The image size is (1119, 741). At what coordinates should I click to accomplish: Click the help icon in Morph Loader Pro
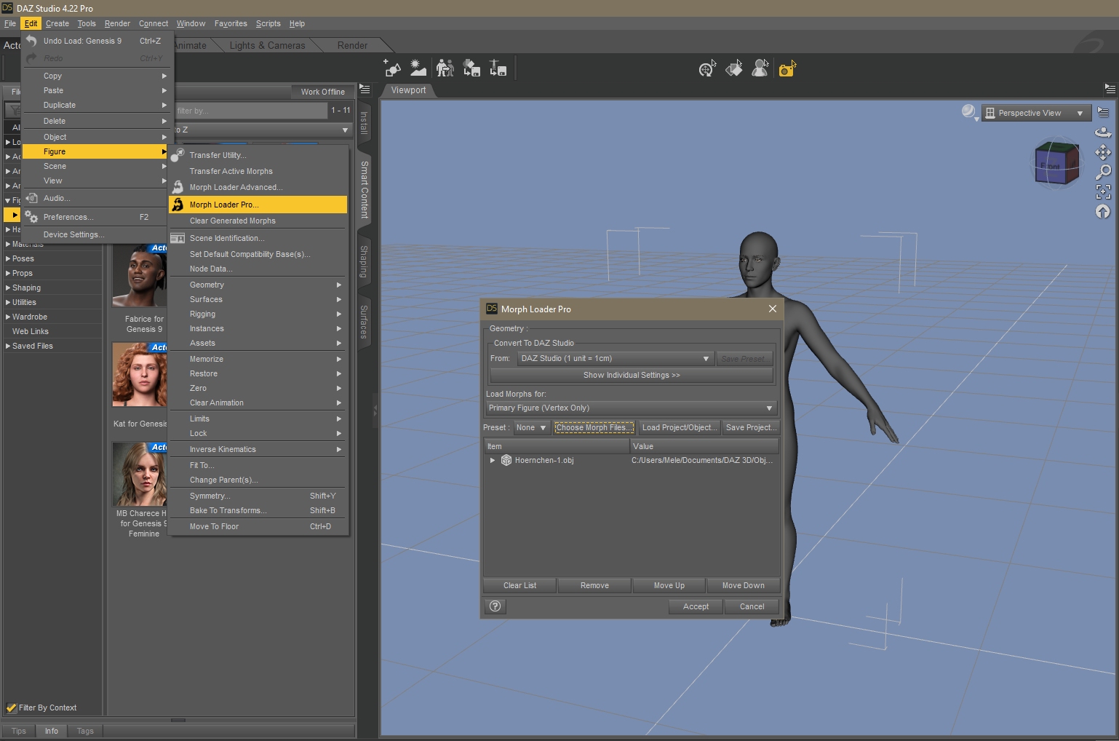tap(495, 606)
